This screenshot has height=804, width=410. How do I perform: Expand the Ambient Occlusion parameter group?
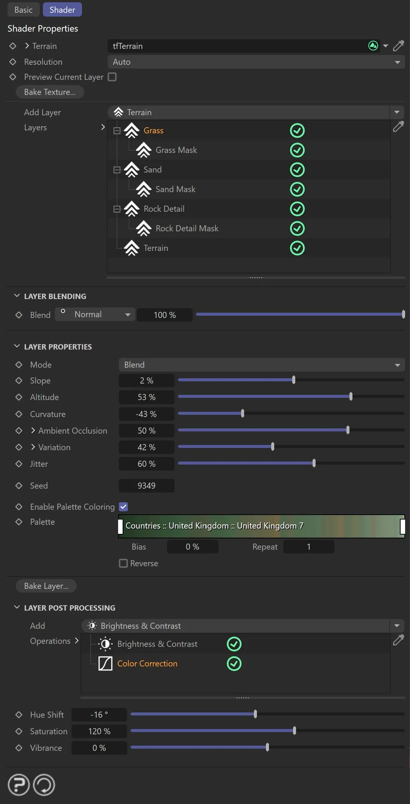[33, 430]
